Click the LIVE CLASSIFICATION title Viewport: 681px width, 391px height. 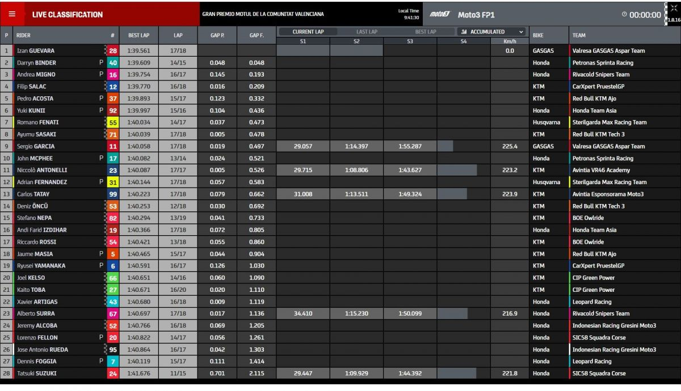[x=68, y=15]
